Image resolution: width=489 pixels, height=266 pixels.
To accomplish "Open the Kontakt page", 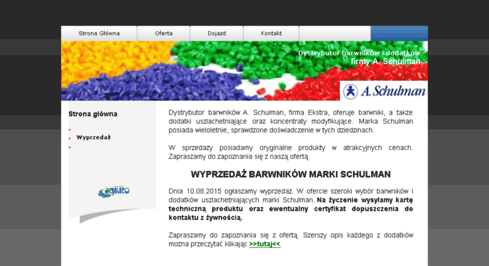I will [x=271, y=33].
